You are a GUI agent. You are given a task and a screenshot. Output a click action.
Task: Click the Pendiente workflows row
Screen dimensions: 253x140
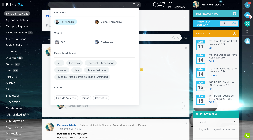pyautogui.click(x=216, y=122)
